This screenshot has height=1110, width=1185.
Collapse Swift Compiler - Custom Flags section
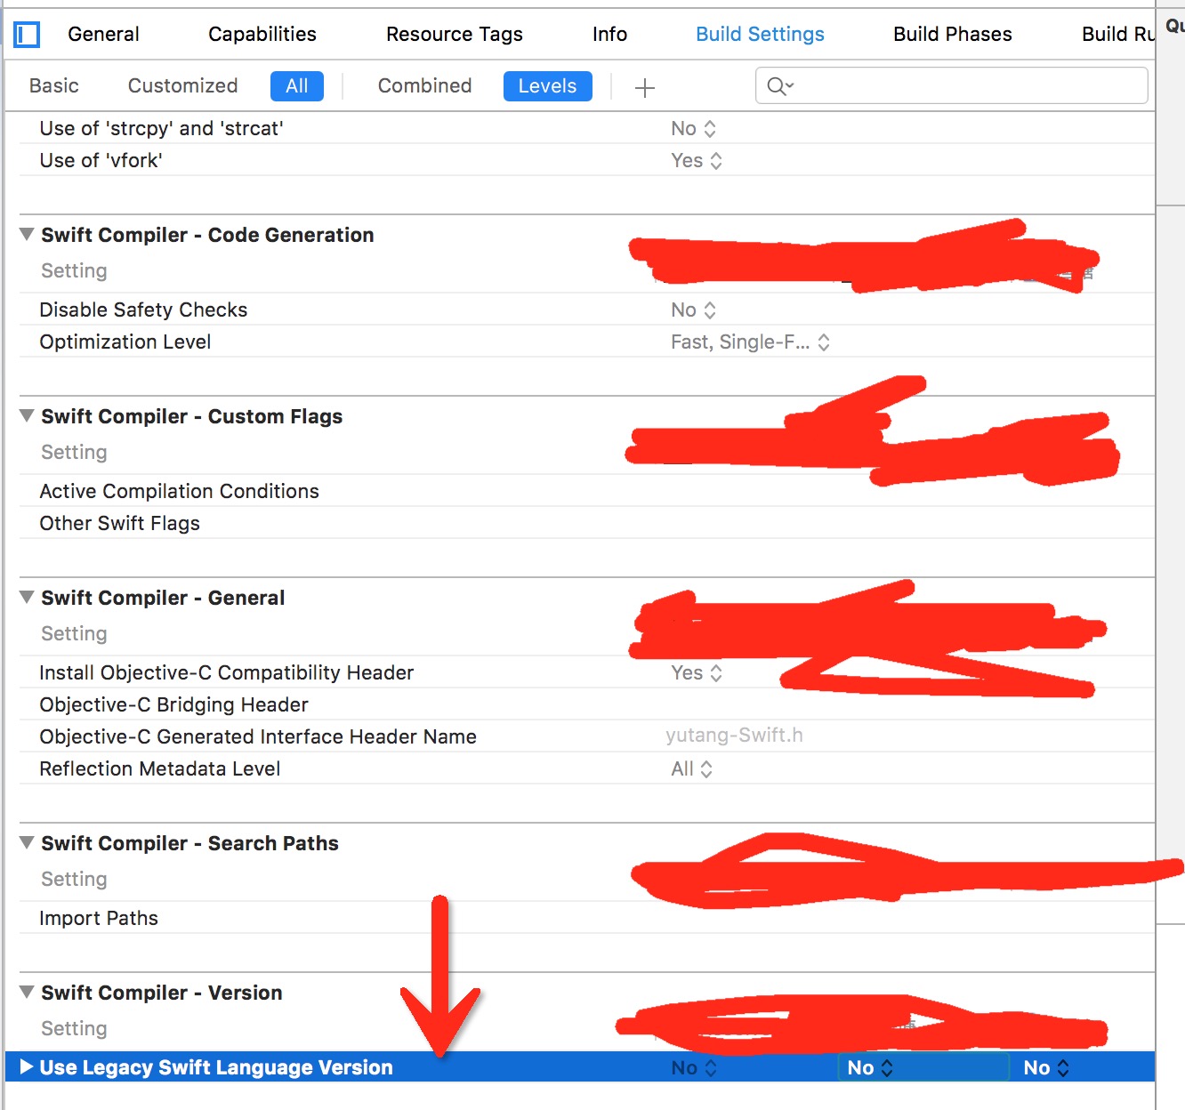pos(27,415)
